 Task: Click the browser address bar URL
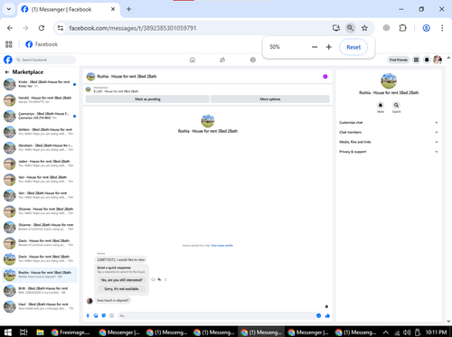pos(133,28)
